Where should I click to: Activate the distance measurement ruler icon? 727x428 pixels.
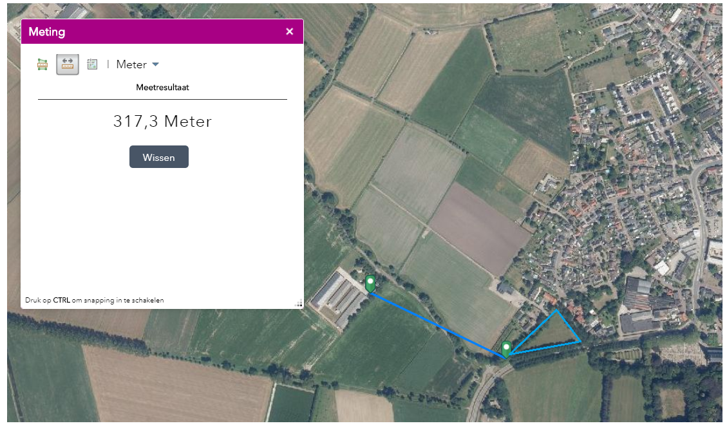coord(68,64)
